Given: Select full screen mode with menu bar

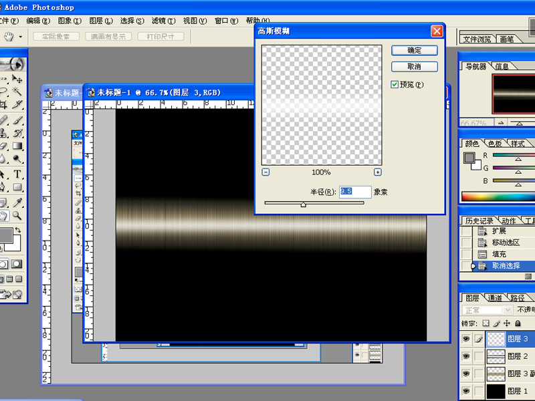Looking at the screenshot, I should click(9, 279).
